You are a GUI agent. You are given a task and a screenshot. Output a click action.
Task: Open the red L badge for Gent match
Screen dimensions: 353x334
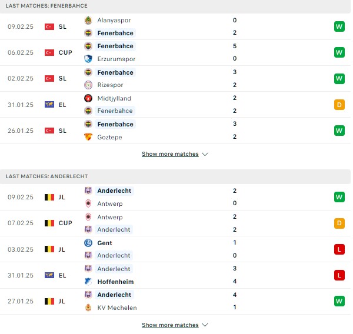tap(339, 249)
